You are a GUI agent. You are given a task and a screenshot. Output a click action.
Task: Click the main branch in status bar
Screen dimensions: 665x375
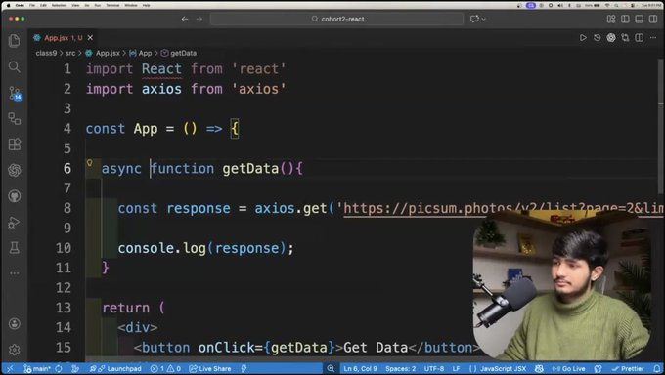coord(37,368)
